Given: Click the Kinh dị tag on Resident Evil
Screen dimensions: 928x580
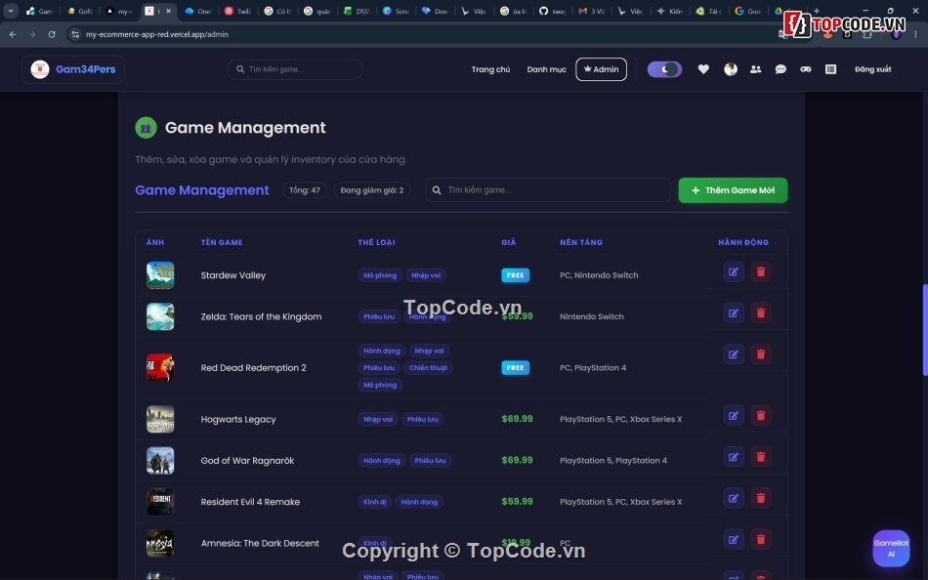Looking at the screenshot, I should (375, 502).
